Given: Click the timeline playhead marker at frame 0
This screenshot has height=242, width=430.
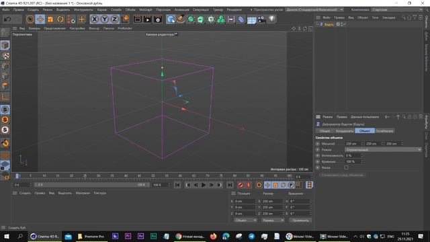Looking at the screenshot, I should pyautogui.click(x=17, y=176).
